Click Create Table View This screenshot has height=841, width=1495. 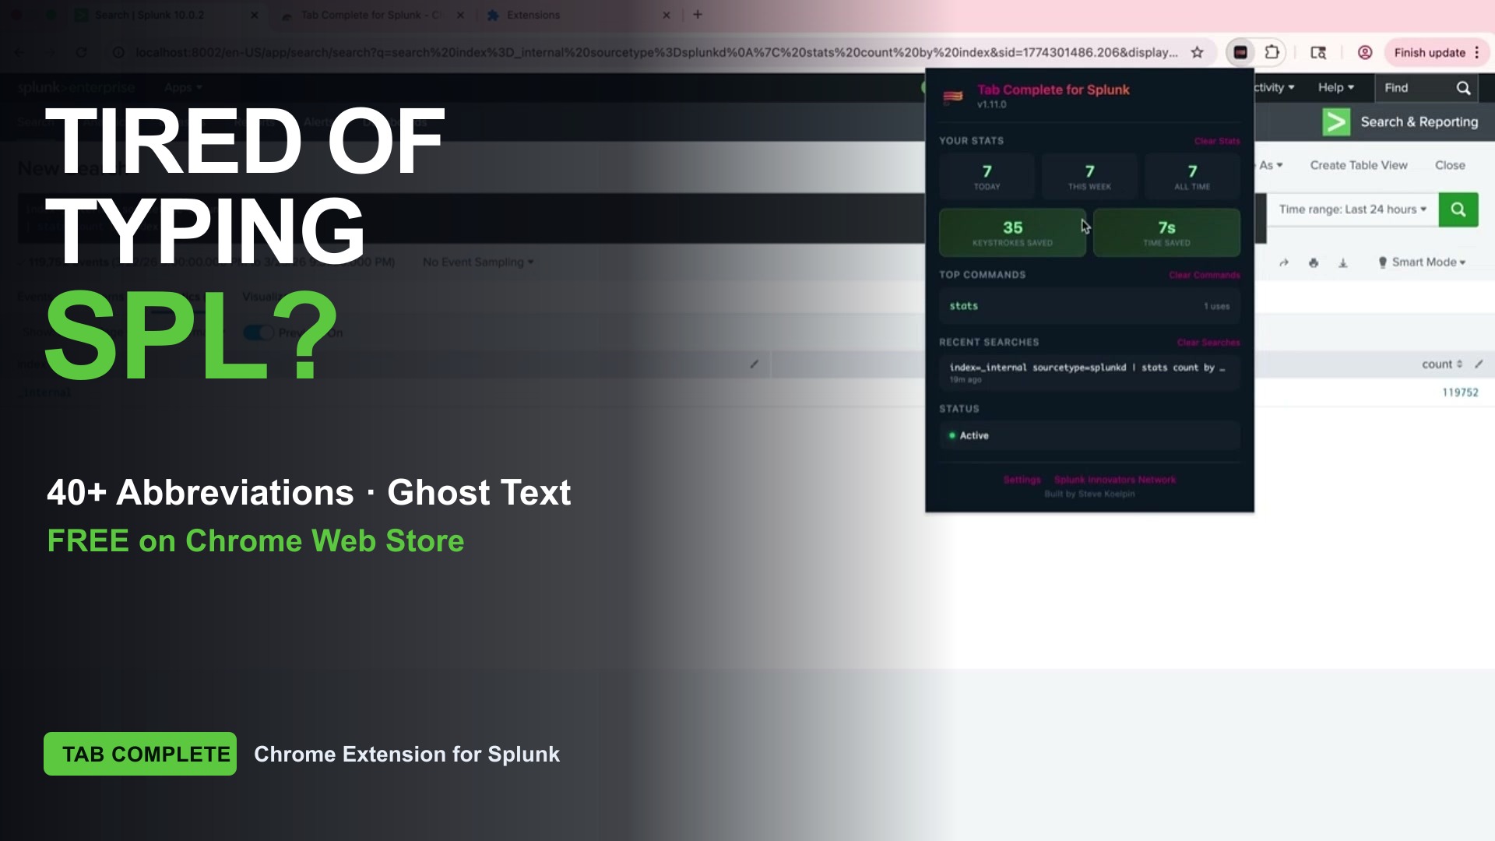[x=1359, y=165]
